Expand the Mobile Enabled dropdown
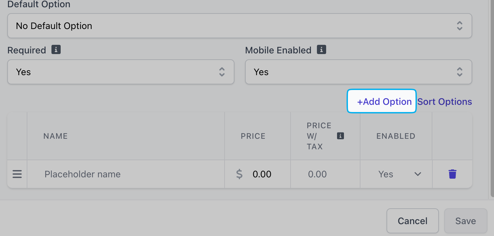The image size is (494, 236). tap(358, 72)
